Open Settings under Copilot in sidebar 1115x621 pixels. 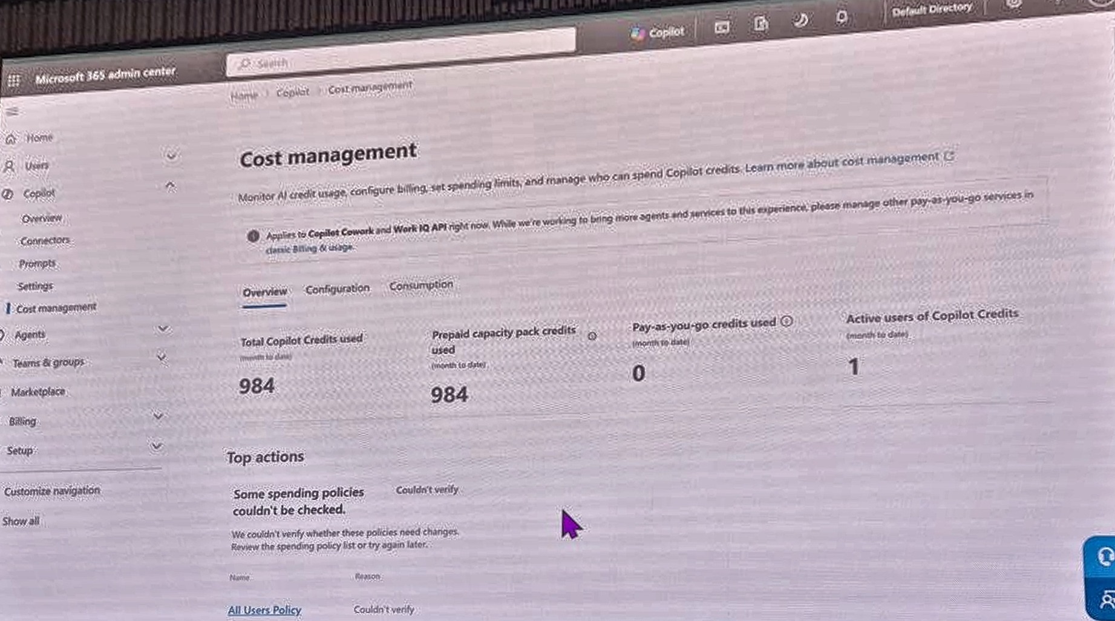[35, 286]
